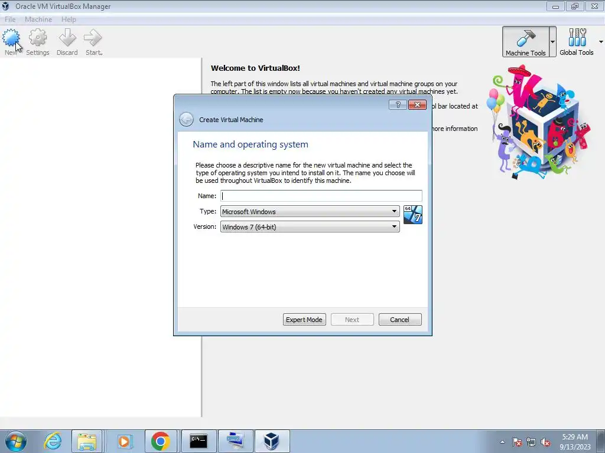This screenshot has height=453, width=605.
Task: Expand the Machine Tools dropdown arrow
Action: (x=552, y=42)
